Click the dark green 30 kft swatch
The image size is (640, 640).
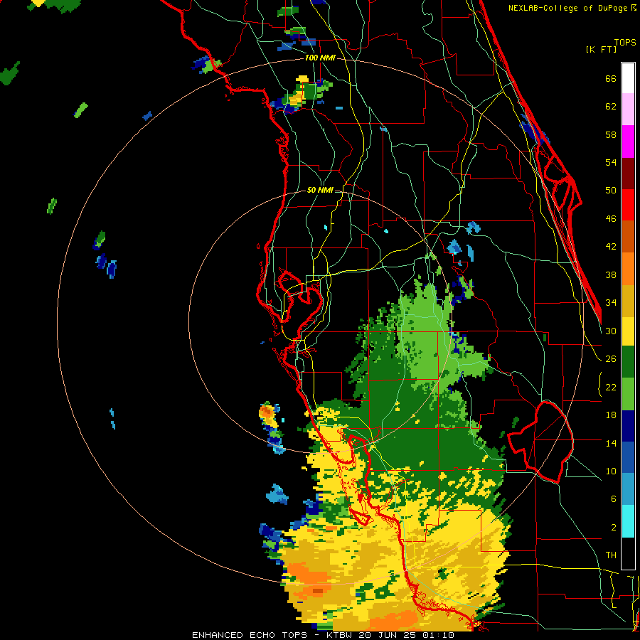click(628, 362)
